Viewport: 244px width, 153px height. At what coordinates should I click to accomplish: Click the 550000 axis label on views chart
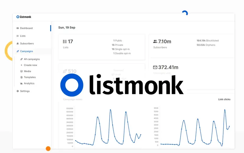pyautogui.click(x=70, y=108)
